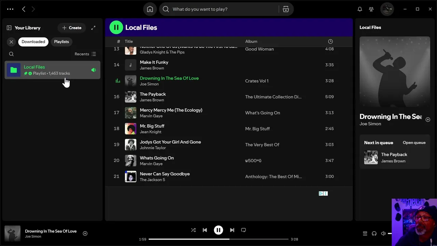Open the three-dot app menu
This screenshot has height=246, width=437.
point(10,9)
